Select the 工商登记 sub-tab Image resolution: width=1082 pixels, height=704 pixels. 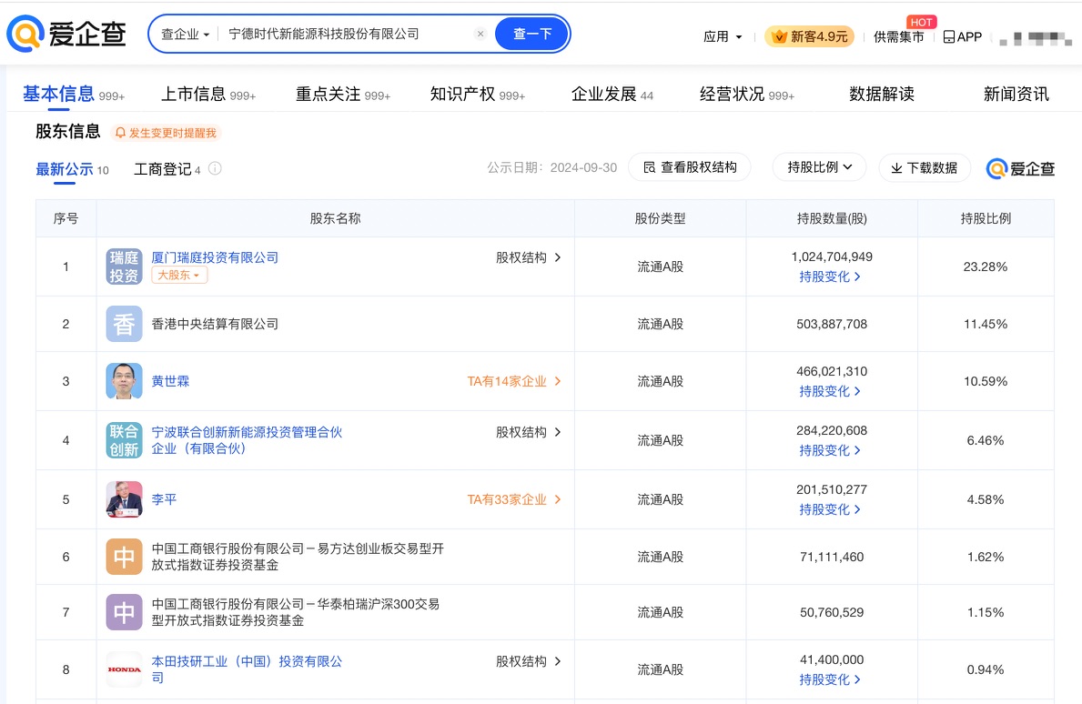(x=167, y=169)
